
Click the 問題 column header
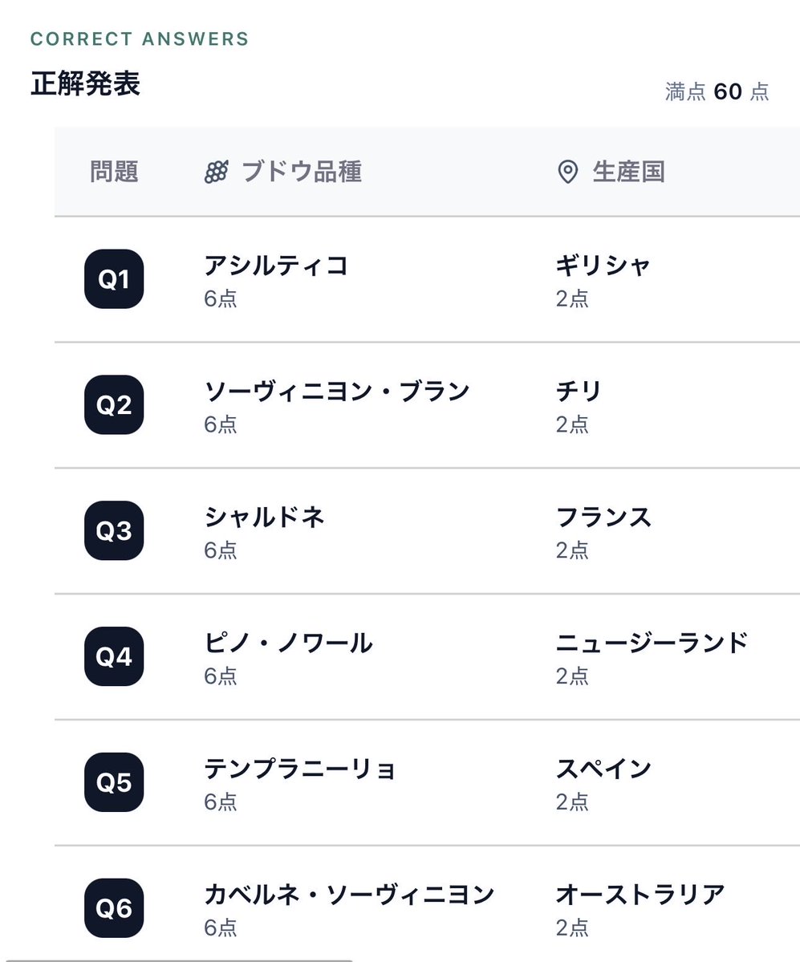114,172
